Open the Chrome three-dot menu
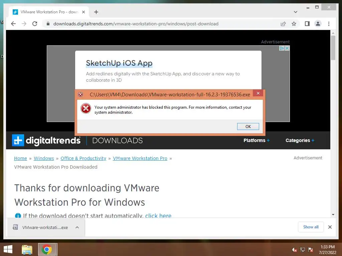Screen dimensions: 342x256 pos(329,24)
